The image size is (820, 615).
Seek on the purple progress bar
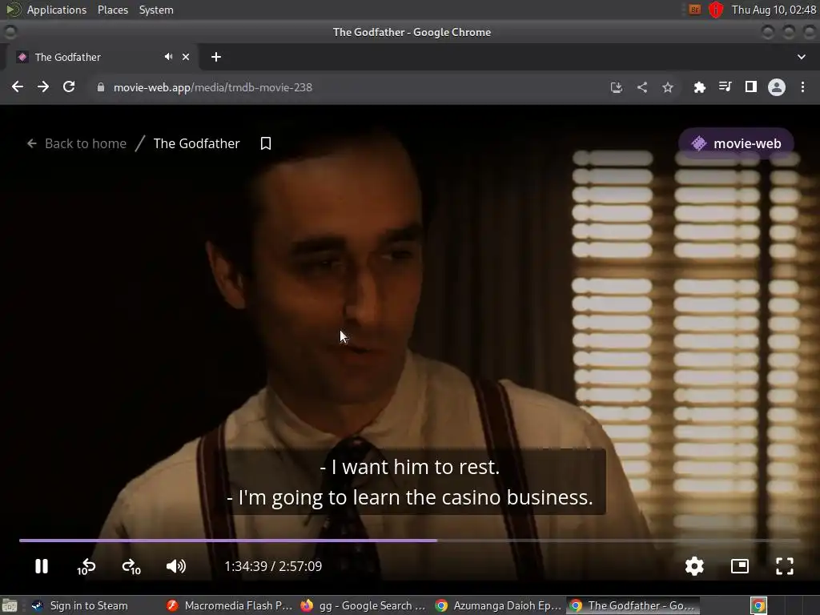tap(410, 541)
